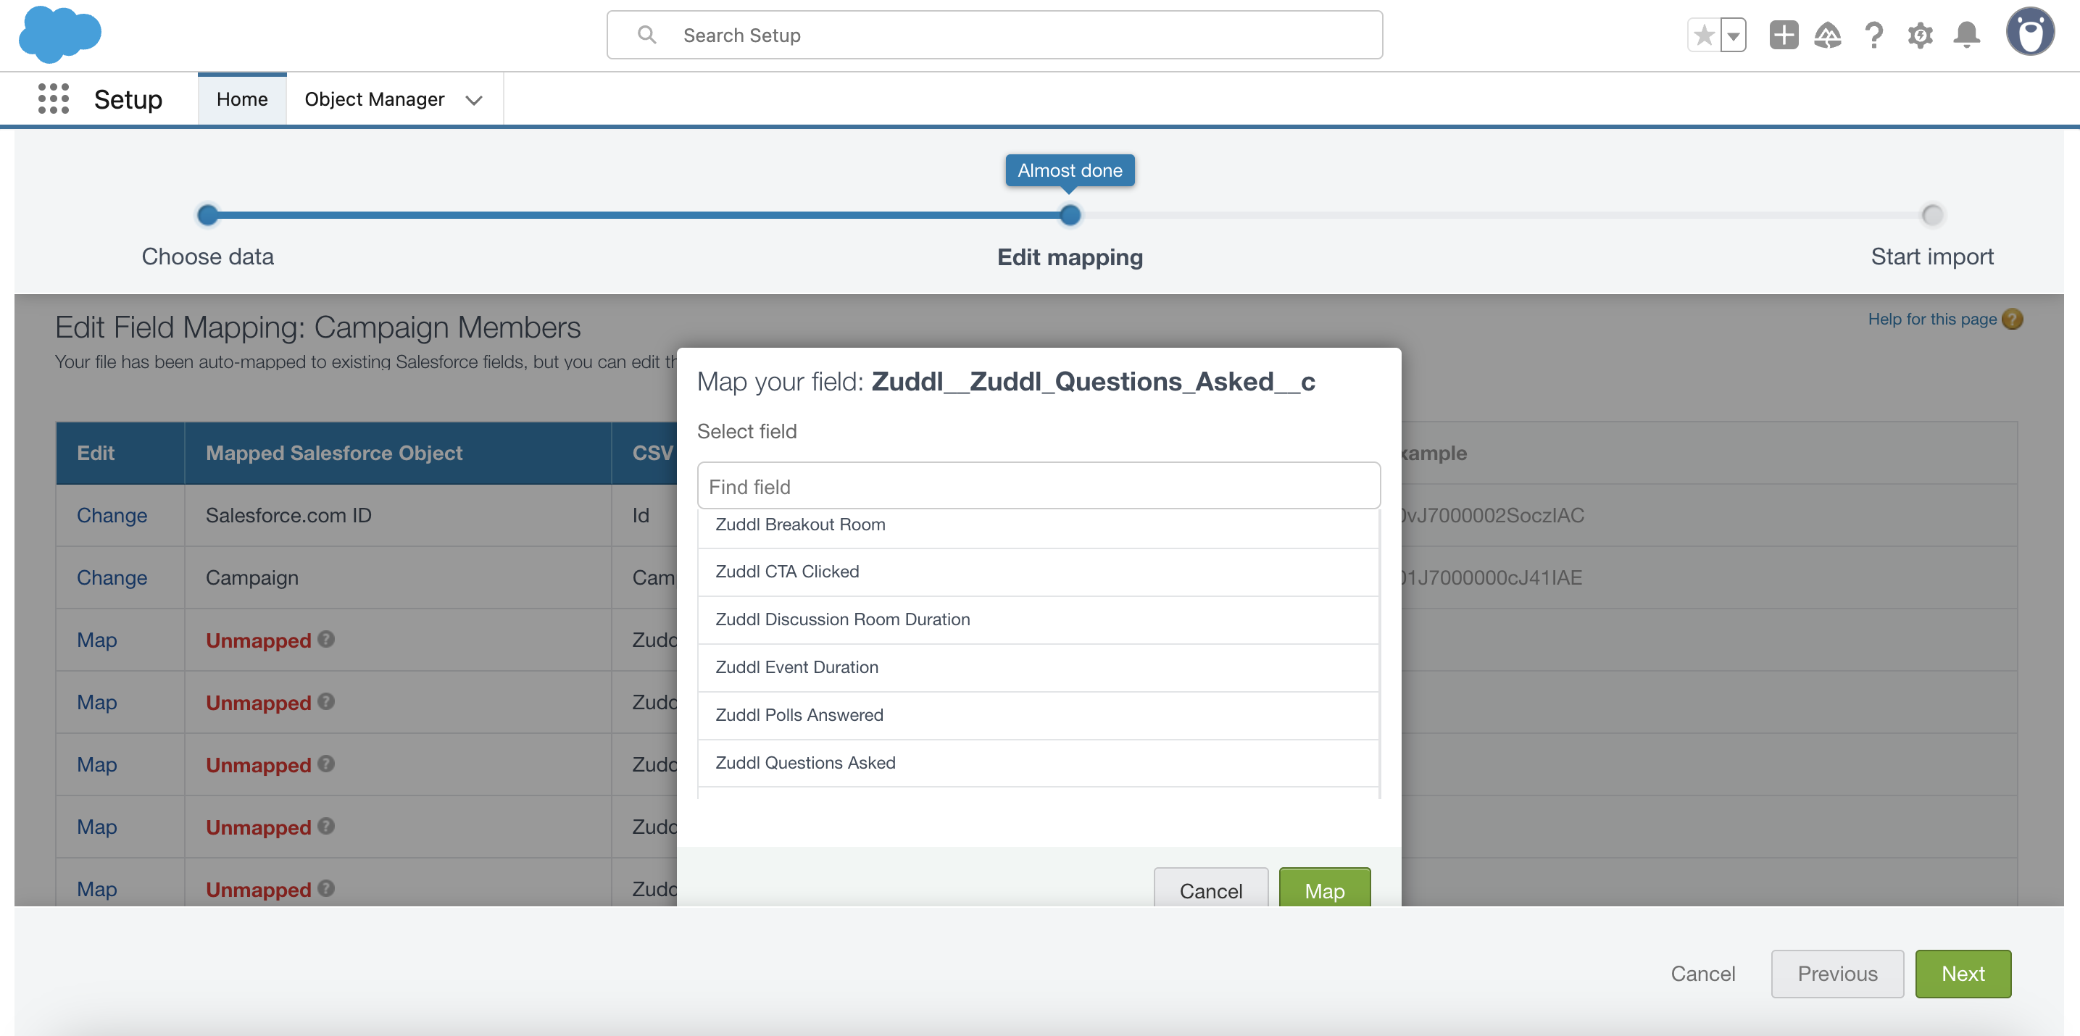The image size is (2080, 1036).
Task: Choose Zuddl Polls Answered field option
Action: point(799,715)
